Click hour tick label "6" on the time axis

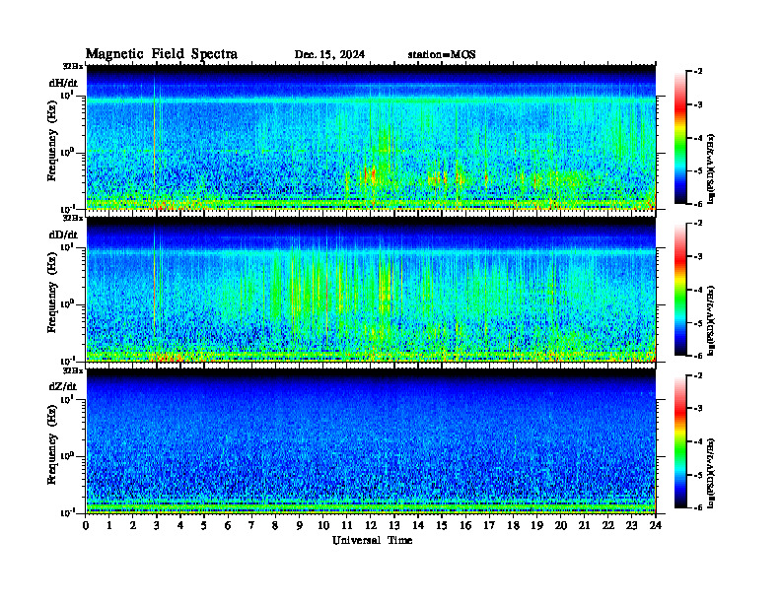(228, 525)
